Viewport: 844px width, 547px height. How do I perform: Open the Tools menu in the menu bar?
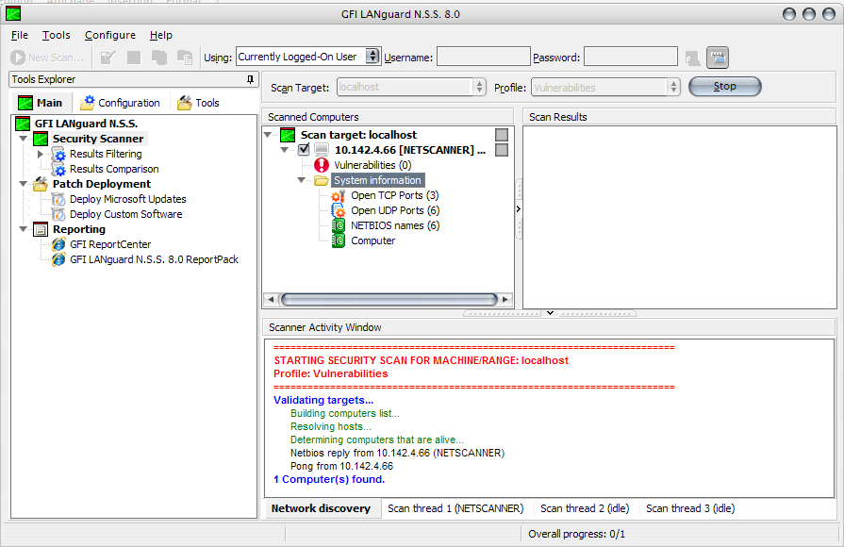[x=56, y=35]
